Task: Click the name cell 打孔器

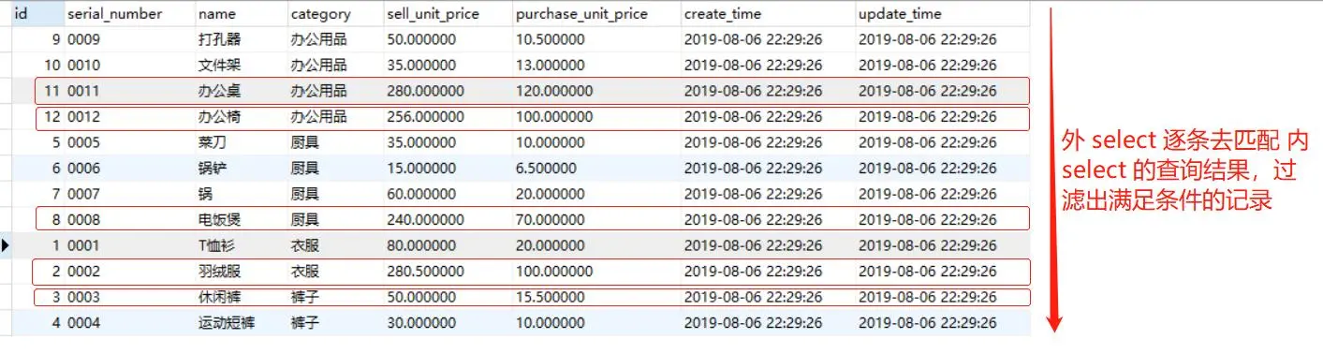Action: click(219, 39)
